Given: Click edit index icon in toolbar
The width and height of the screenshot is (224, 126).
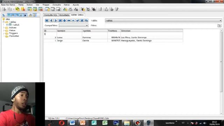Looking at the screenshot, I should click(53, 9).
